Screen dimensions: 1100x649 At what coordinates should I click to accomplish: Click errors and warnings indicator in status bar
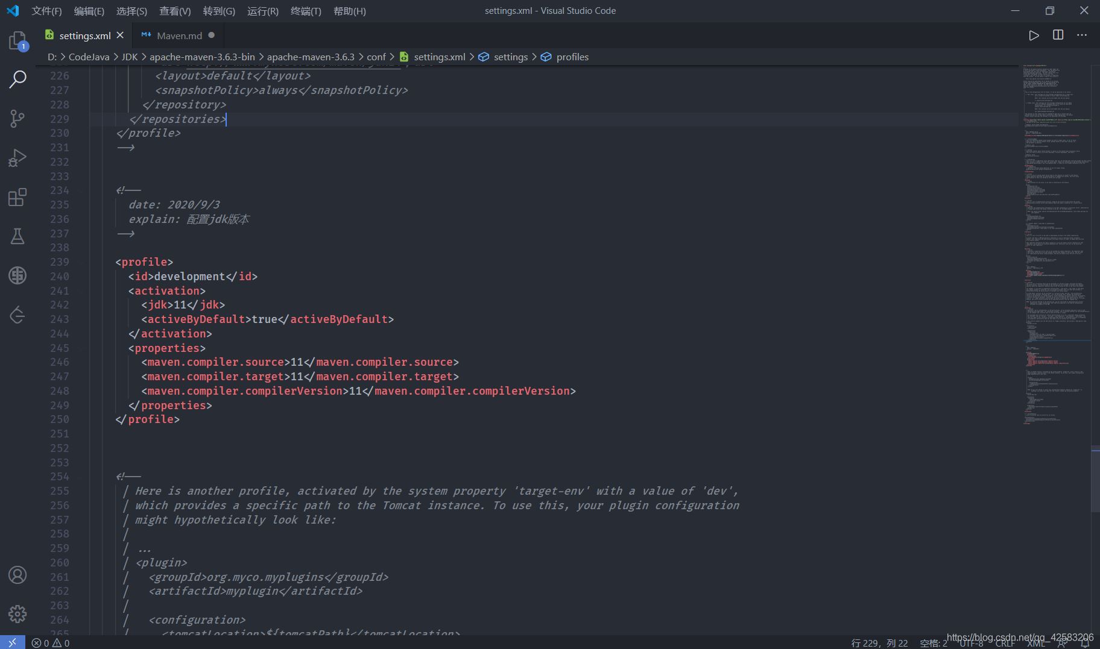(50, 642)
